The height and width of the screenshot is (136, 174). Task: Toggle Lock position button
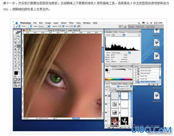click(115, 90)
